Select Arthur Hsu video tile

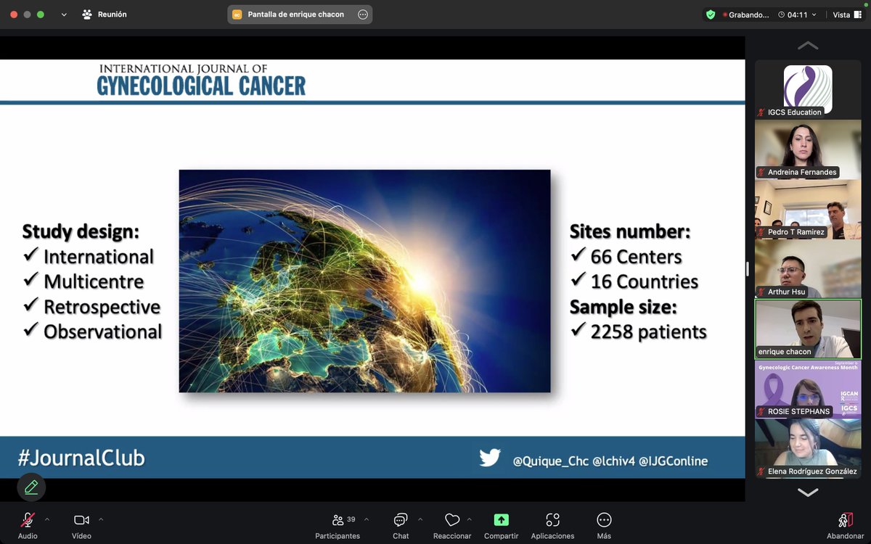(x=808, y=269)
